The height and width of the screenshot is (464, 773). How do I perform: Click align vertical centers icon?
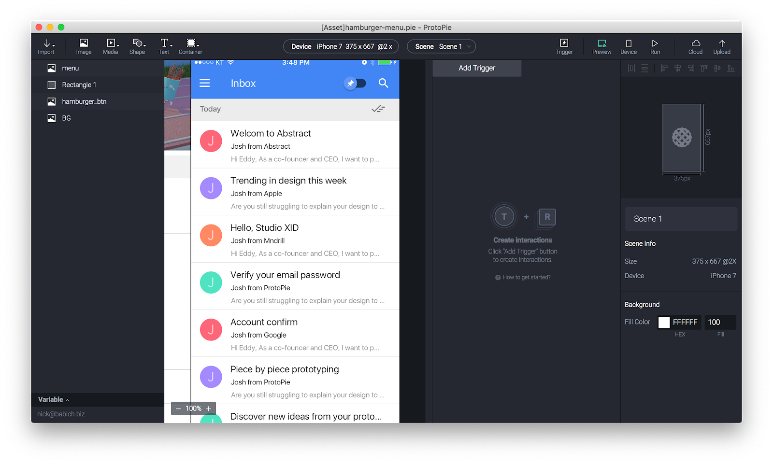coord(717,69)
